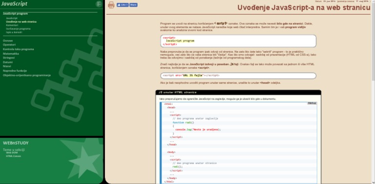Open the JavaScript title link in sidebar header
This screenshot has width=375, height=184.
pos(14,3)
